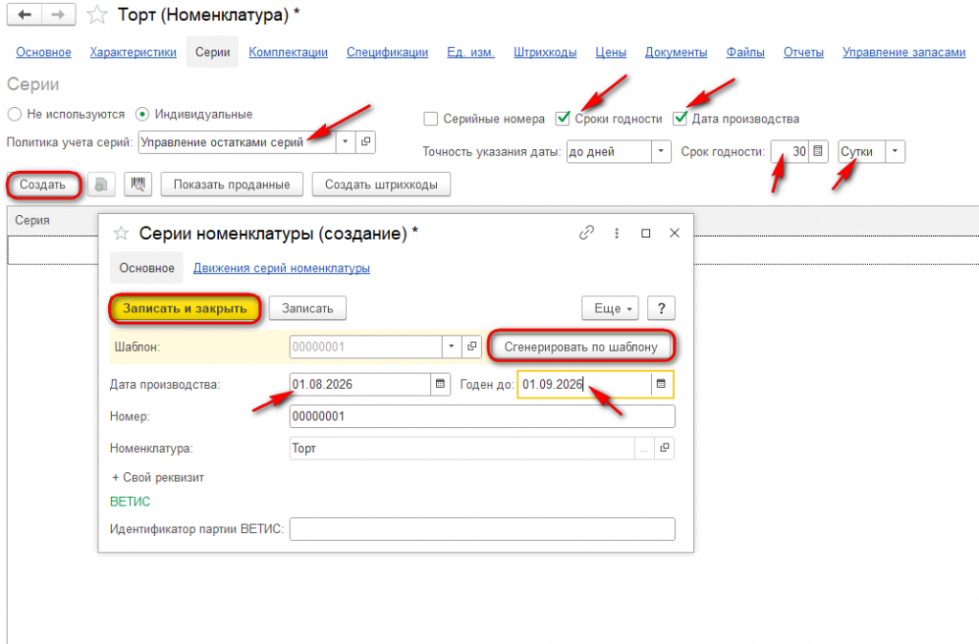The image size is (979, 644).
Task: Enable Серийные номера checkbox
Action: tap(430, 118)
